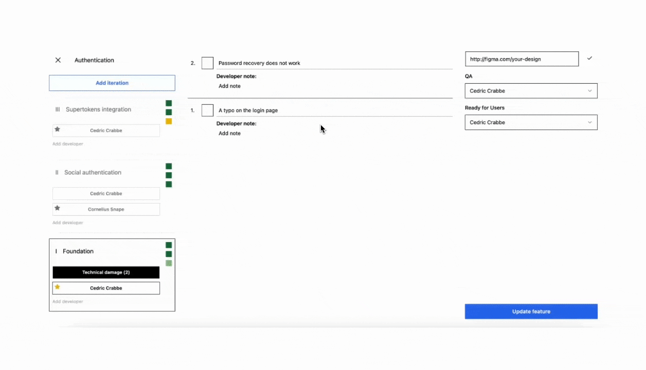
Task: Click the top green status square of Social authentication
Action: (x=169, y=166)
